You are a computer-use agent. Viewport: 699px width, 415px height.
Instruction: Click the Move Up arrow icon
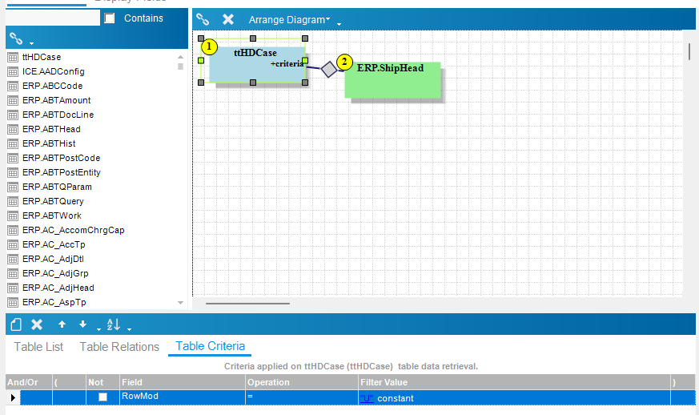click(62, 324)
